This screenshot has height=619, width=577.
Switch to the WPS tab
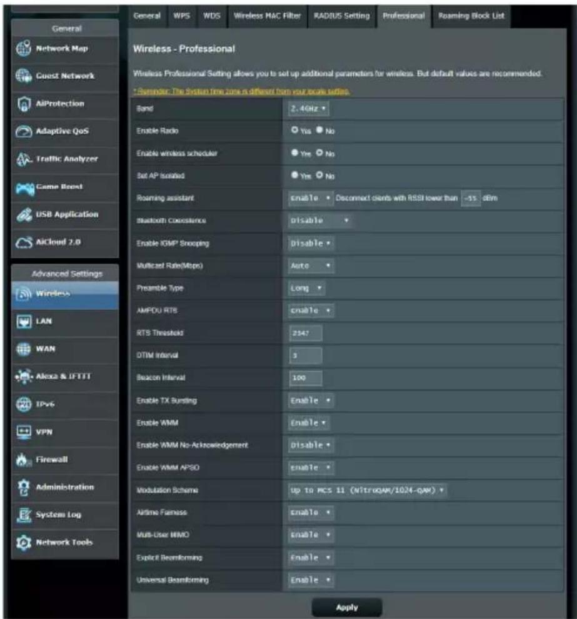[x=182, y=16]
